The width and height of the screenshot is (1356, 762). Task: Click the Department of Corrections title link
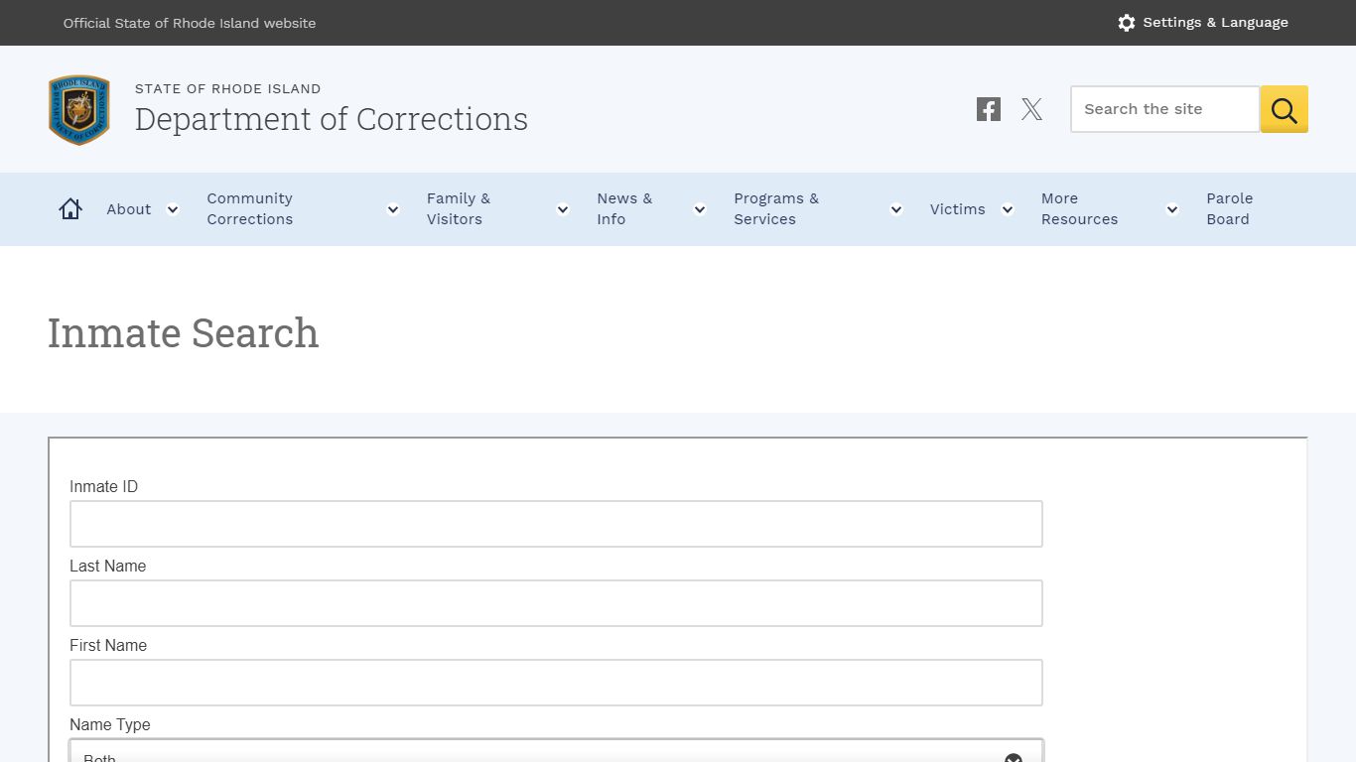332,119
